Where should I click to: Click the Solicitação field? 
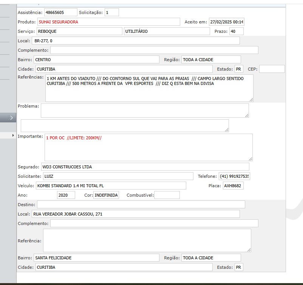pyautogui.click(x=111, y=12)
